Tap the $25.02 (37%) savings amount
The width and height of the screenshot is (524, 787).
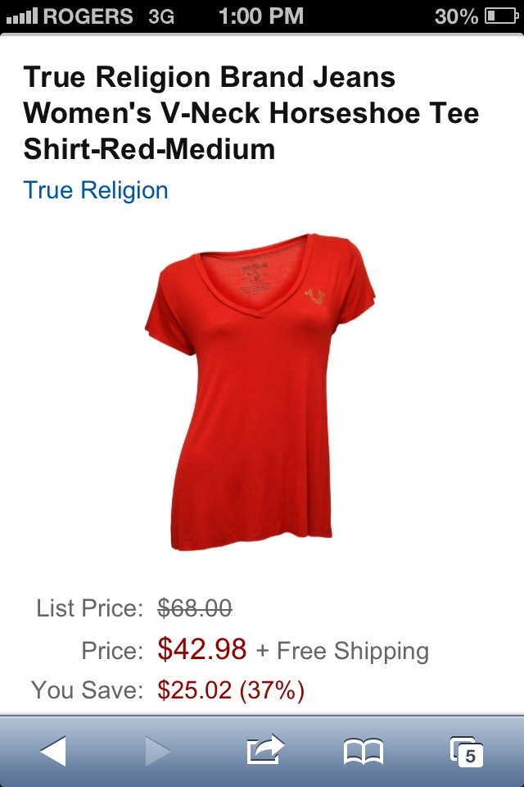point(231,689)
